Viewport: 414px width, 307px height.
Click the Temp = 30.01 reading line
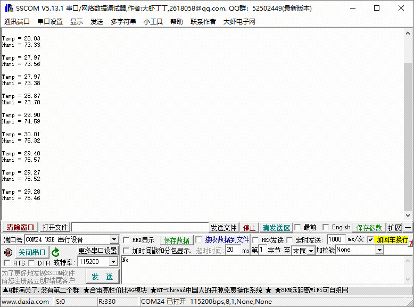(x=21, y=135)
